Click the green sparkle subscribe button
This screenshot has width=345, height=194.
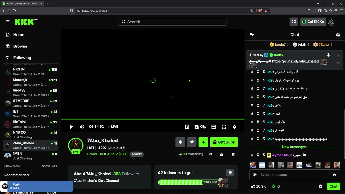(x=203, y=142)
